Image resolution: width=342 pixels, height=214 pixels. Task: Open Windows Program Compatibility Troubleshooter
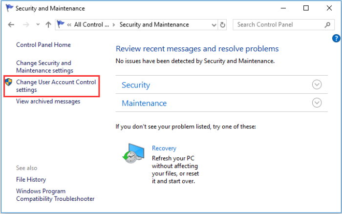55,195
